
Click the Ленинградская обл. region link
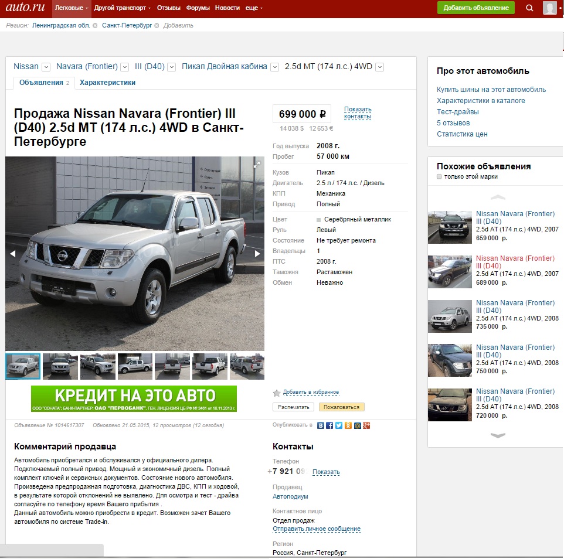pos(61,26)
